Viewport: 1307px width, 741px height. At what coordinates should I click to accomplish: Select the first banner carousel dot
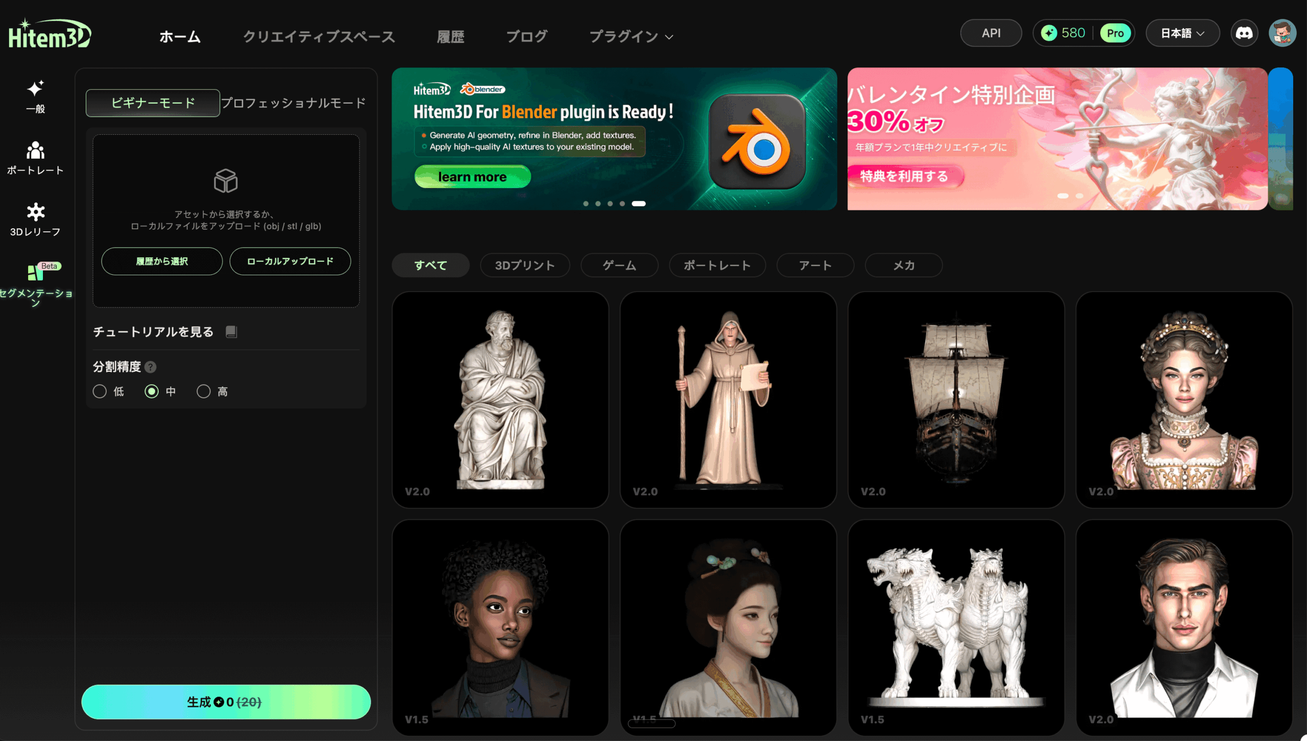(586, 204)
